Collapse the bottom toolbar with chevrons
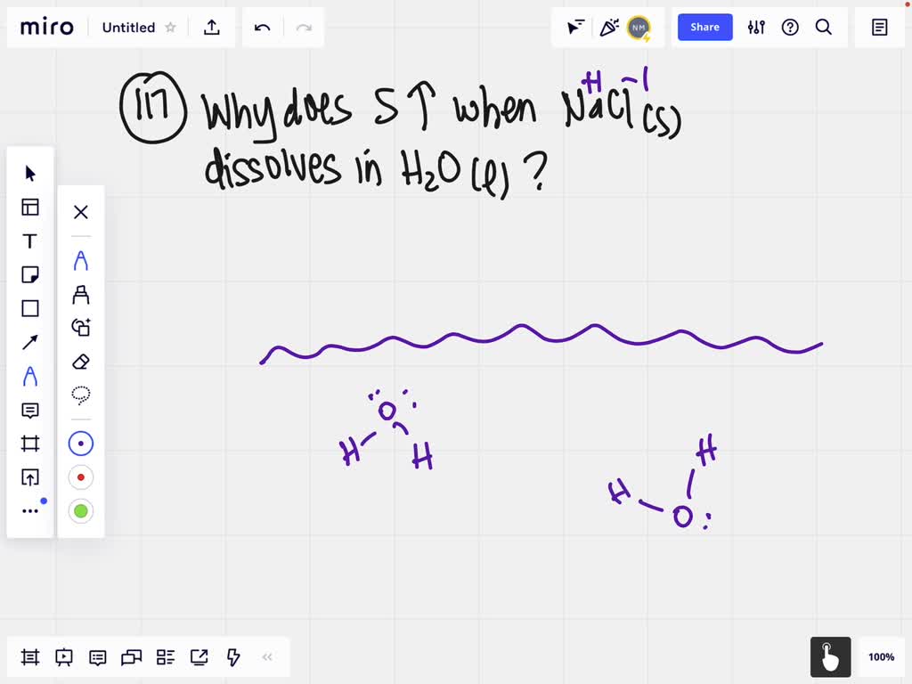This screenshot has height=684, width=912. (x=267, y=658)
